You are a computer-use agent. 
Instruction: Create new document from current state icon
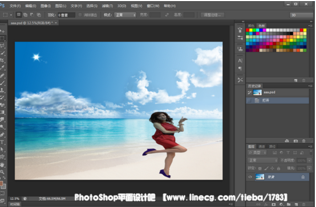pos(287,141)
